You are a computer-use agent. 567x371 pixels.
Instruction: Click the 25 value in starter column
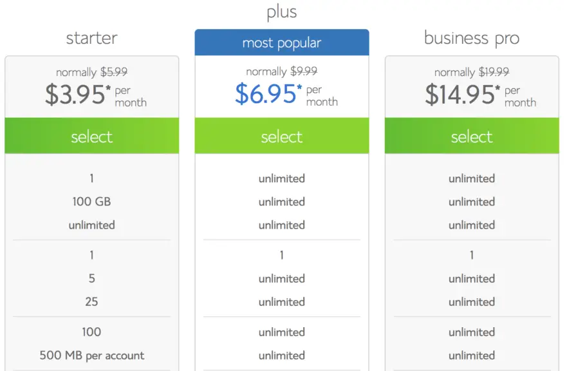pos(92,301)
